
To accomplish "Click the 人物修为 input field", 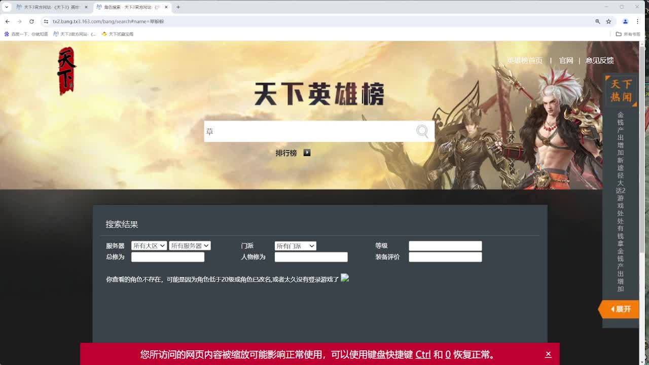I will pyautogui.click(x=311, y=257).
